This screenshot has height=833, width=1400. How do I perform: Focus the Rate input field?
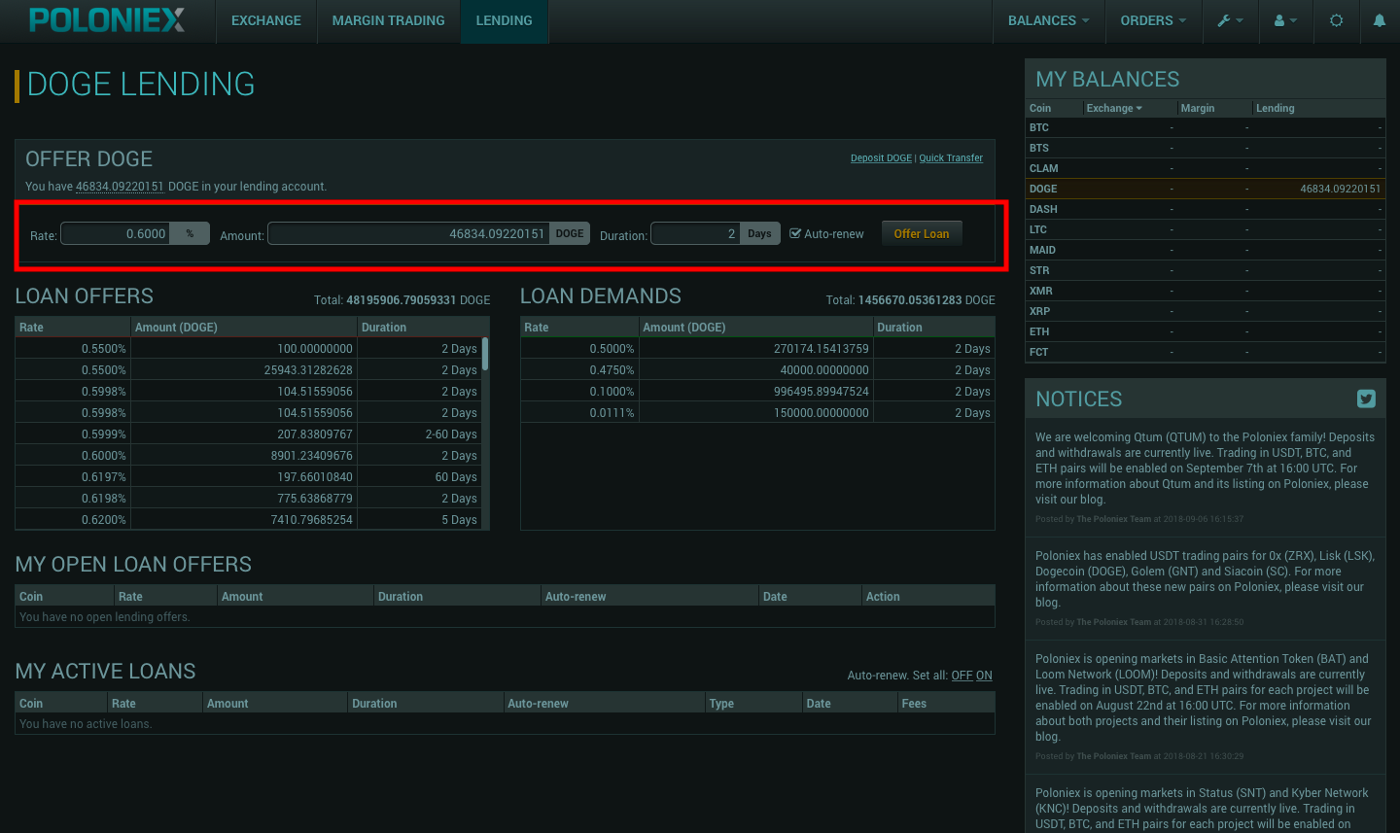coord(116,234)
